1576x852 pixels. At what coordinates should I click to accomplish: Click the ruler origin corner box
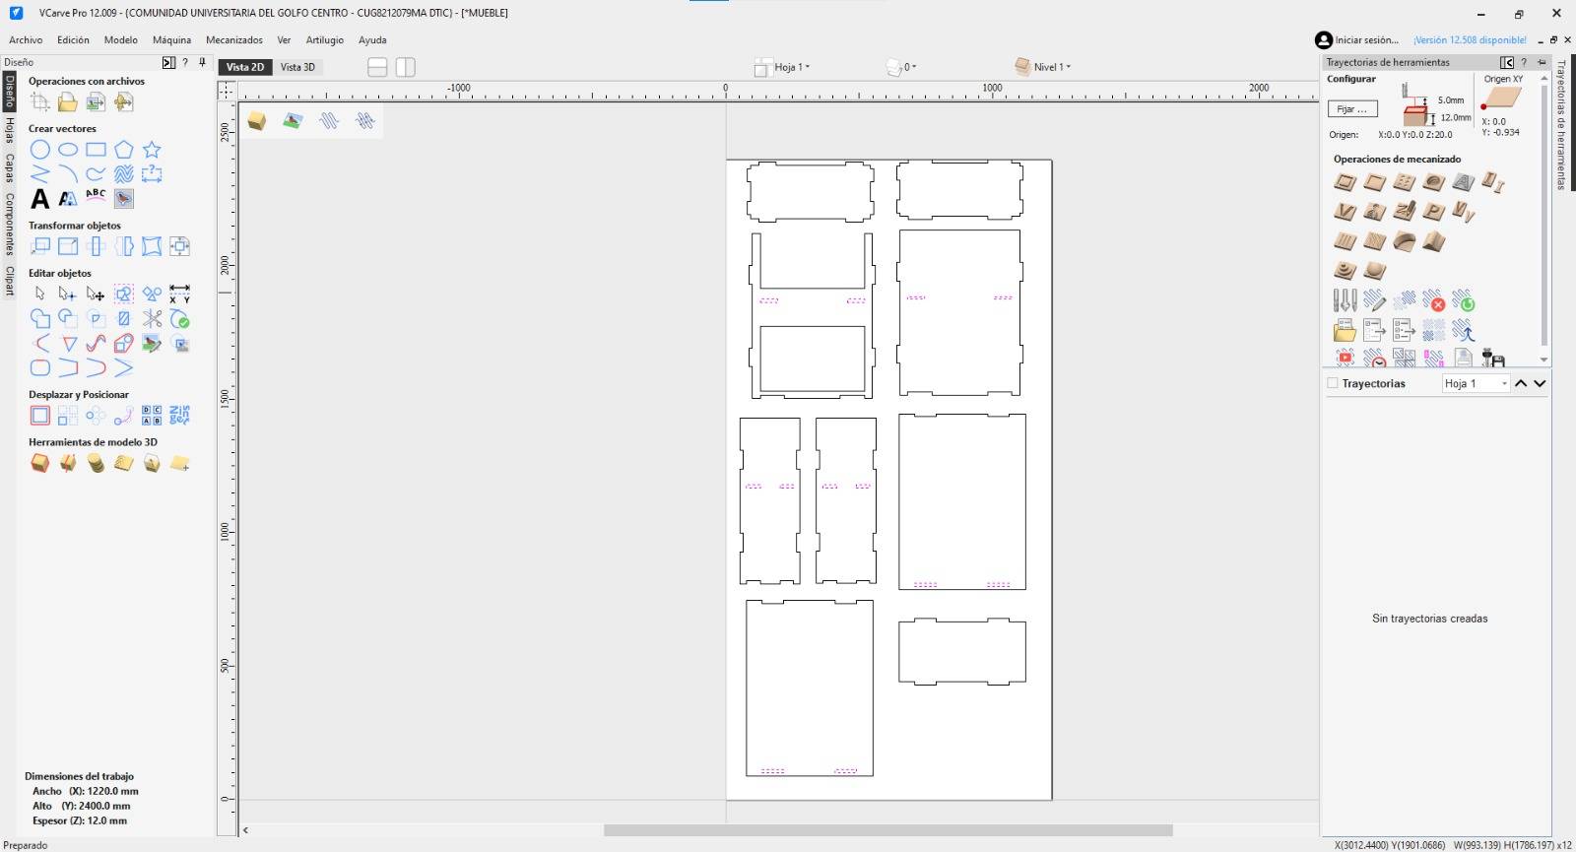click(x=228, y=90)
